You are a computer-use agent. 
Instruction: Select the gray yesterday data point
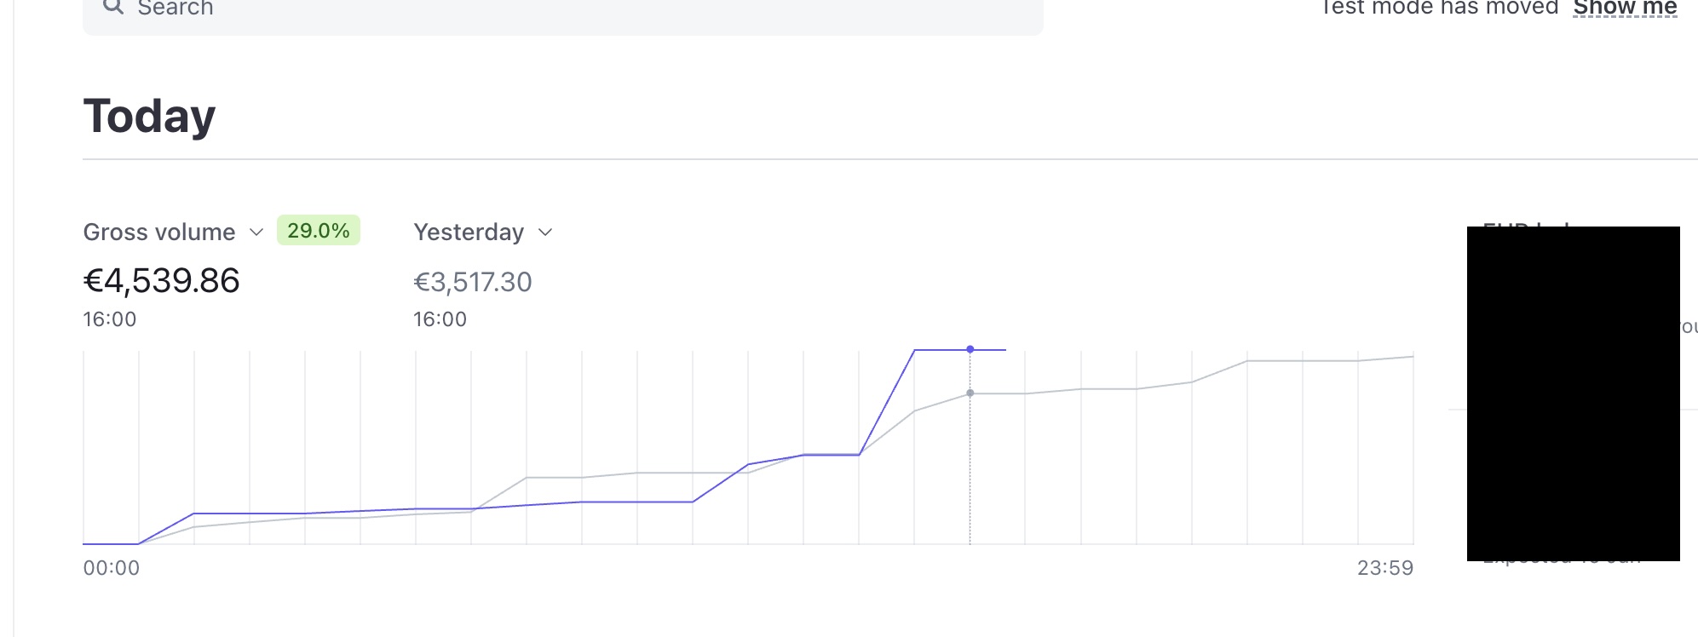tap(970, 393)
